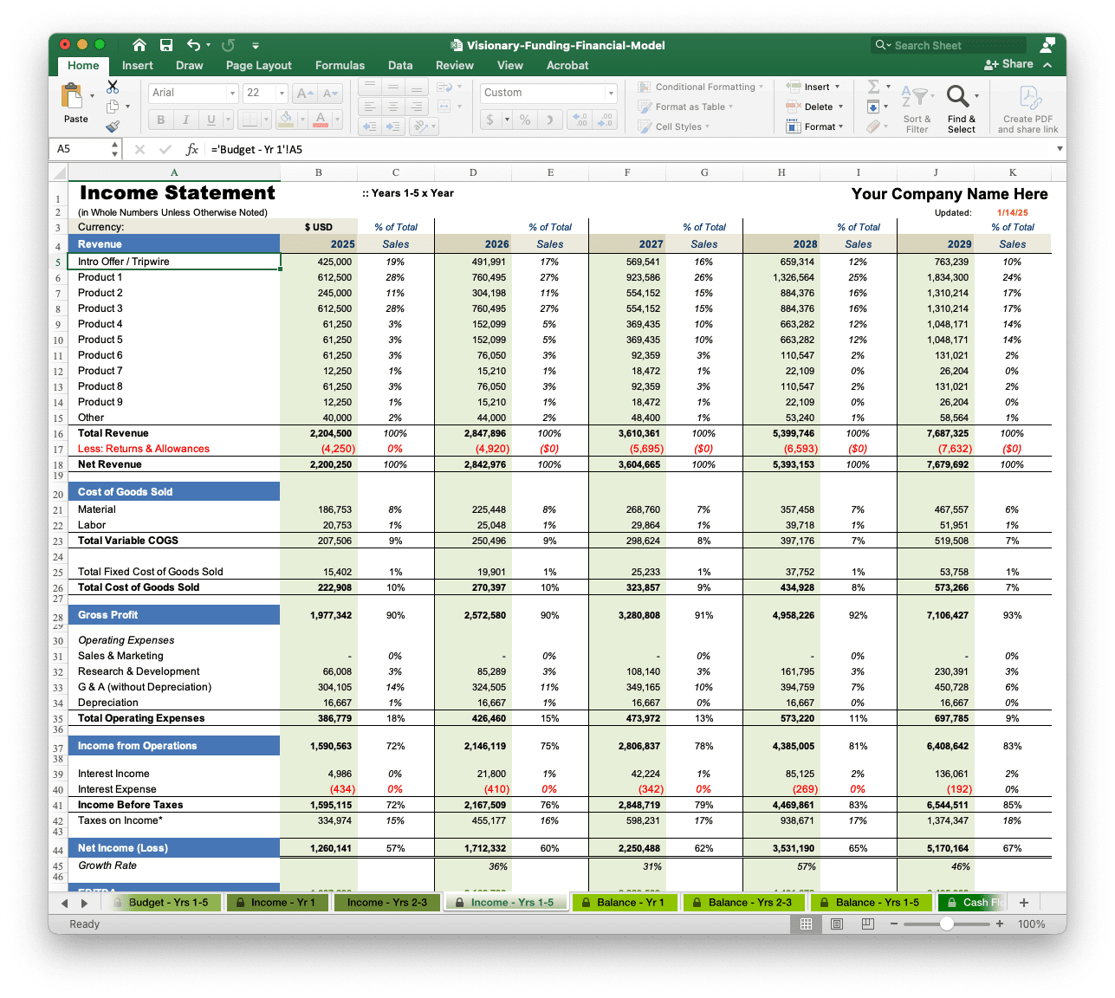Switch to Page Break Preview view button
This screenshot has height=998, width=1115.
pos(867,924)
